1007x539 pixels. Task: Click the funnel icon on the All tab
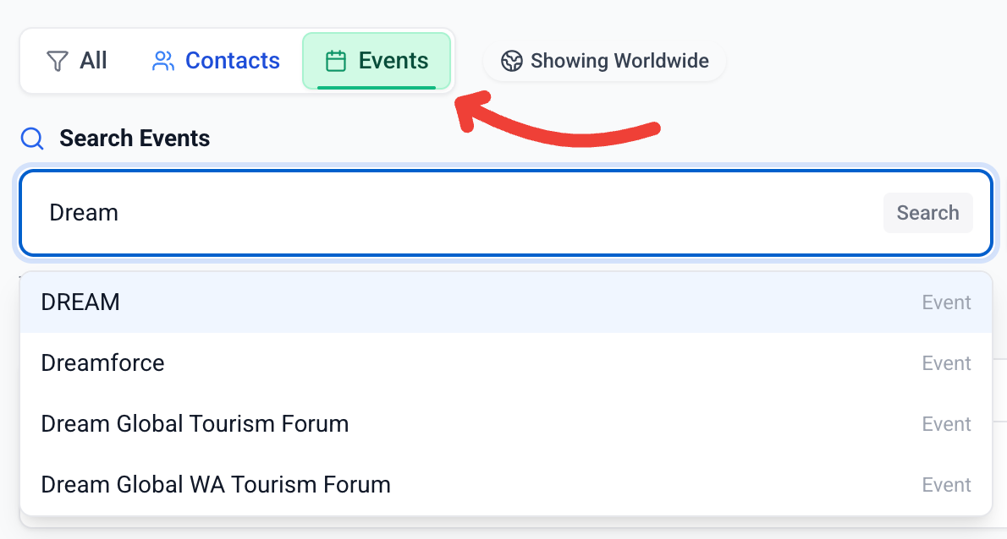tap(57, 61)
